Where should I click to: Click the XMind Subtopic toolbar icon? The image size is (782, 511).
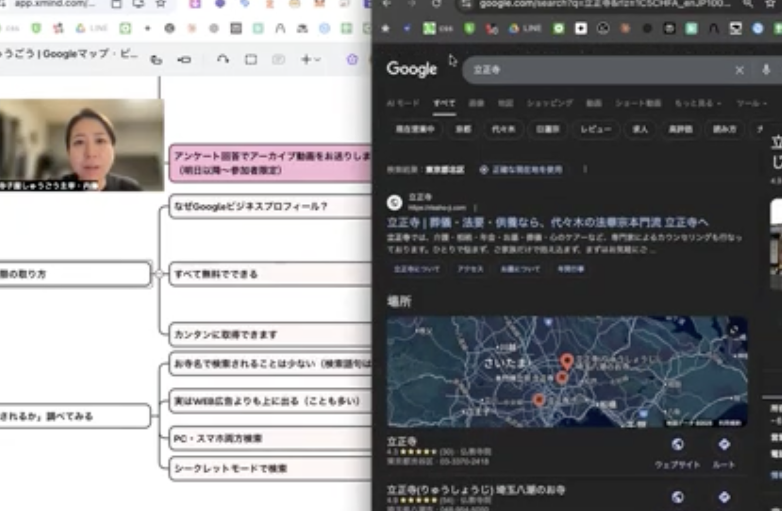tap(184, 60)
